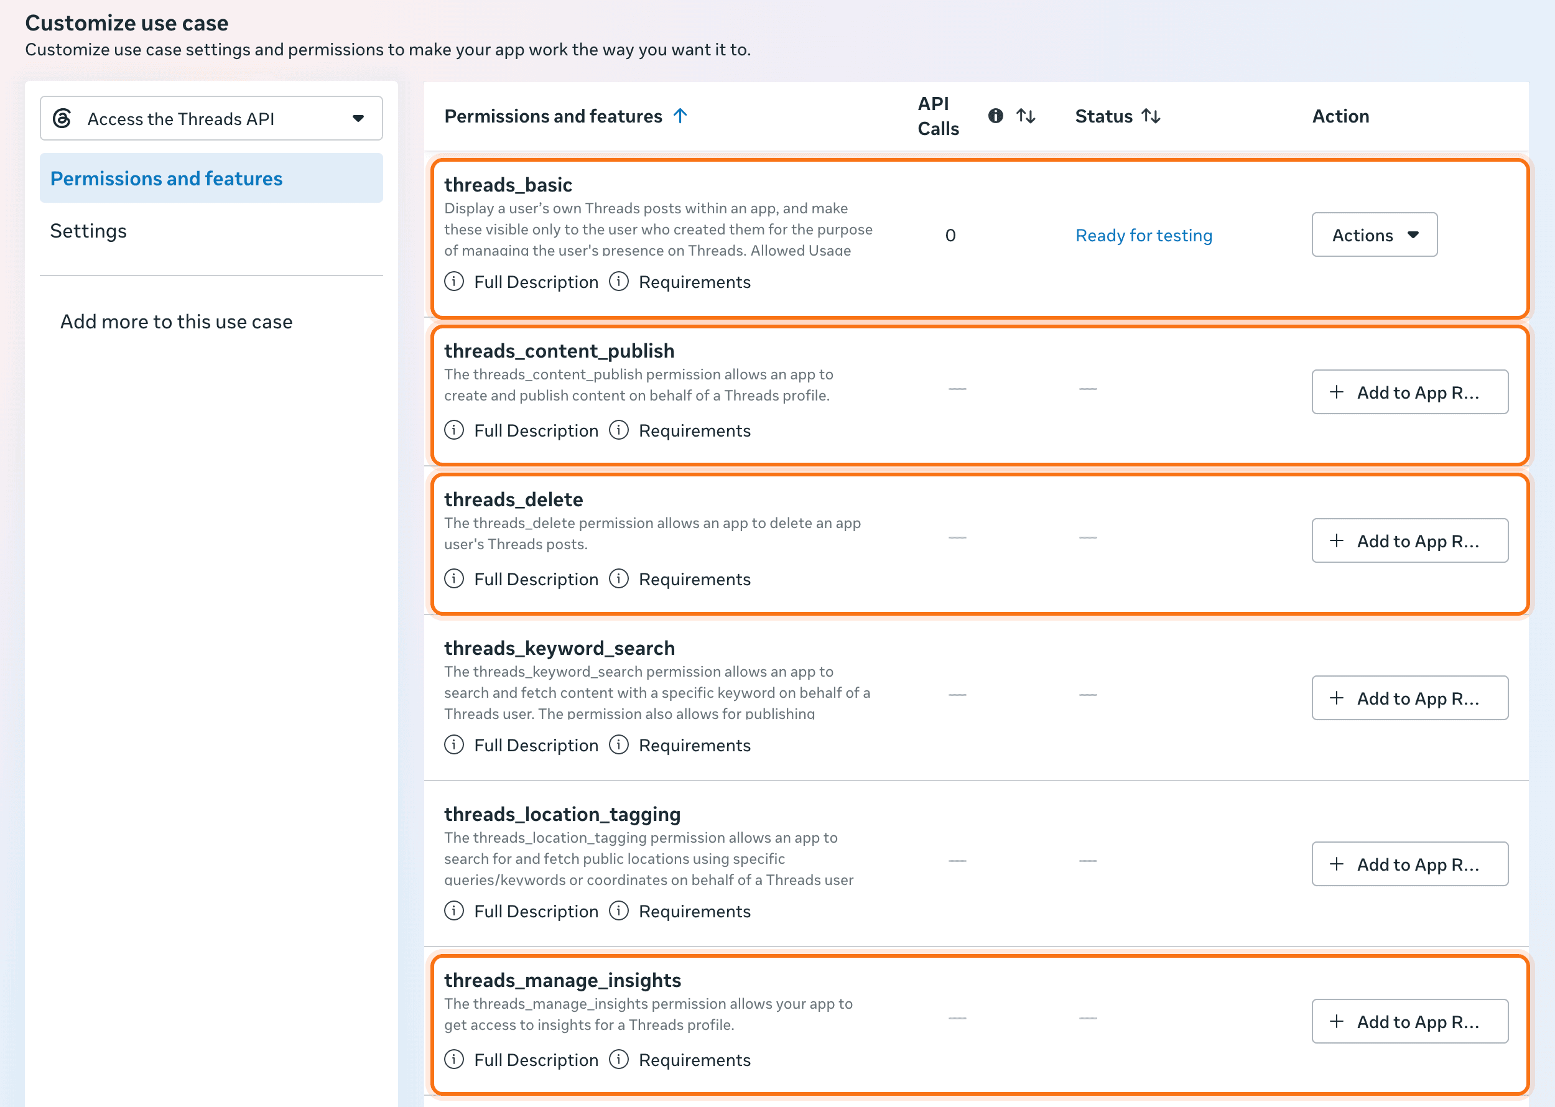Screen dimensions: 1555x1107
Task: Click the Full Description info icon for threads_basic
Action: (454, 282)
